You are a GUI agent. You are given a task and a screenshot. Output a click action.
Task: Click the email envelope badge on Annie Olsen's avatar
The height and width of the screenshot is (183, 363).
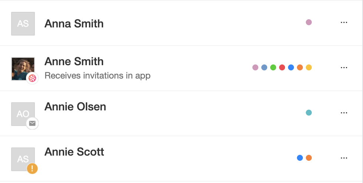32,123
